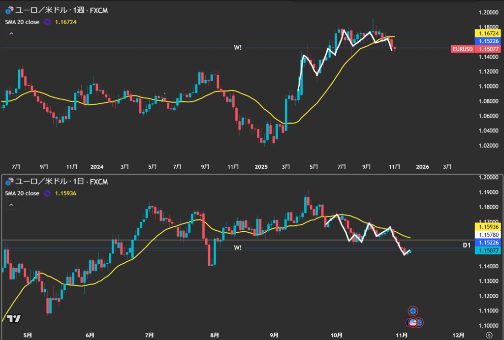
Task: Click the yellow 1.16724 SMA price label
Action: pos(488,32)
